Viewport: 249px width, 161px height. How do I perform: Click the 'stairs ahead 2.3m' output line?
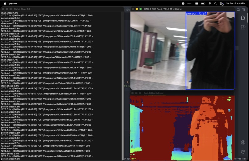click(x=10, y=86)
